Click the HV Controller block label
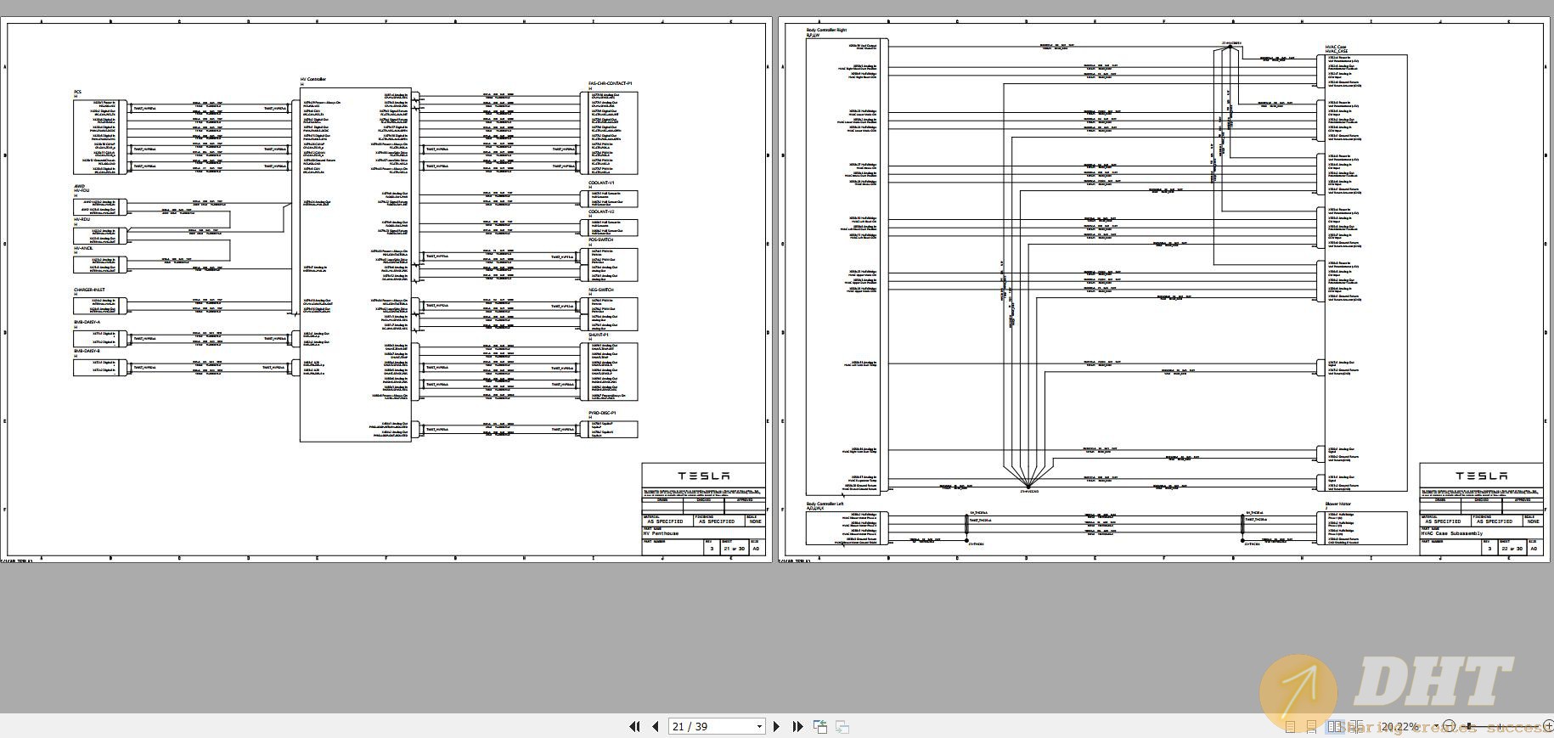Screen dimensions: 1554x738 tap(312, 79)
